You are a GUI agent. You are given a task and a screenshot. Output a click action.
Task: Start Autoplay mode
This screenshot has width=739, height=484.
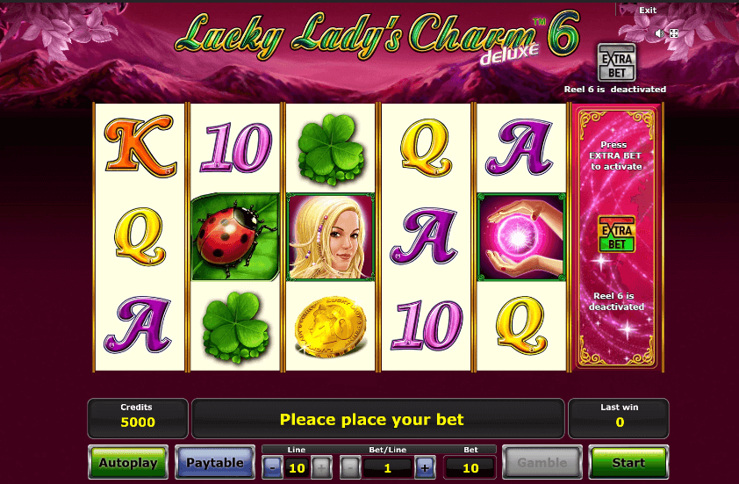(128, 462)
